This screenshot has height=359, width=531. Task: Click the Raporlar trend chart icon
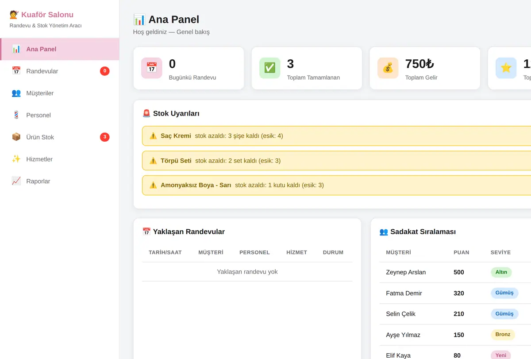16,181
